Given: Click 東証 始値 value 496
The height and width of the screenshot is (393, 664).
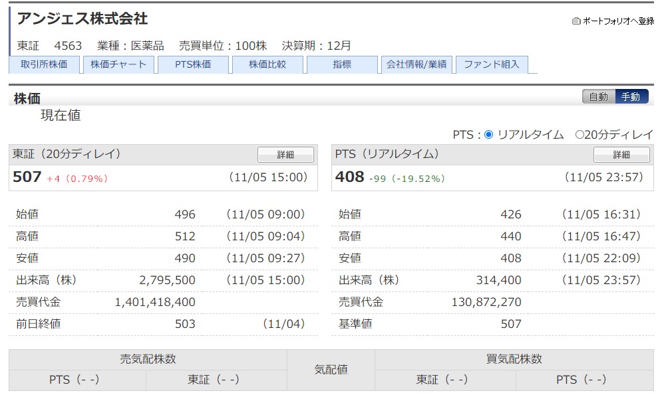Looking at the screenshot, I should (185, 214).
